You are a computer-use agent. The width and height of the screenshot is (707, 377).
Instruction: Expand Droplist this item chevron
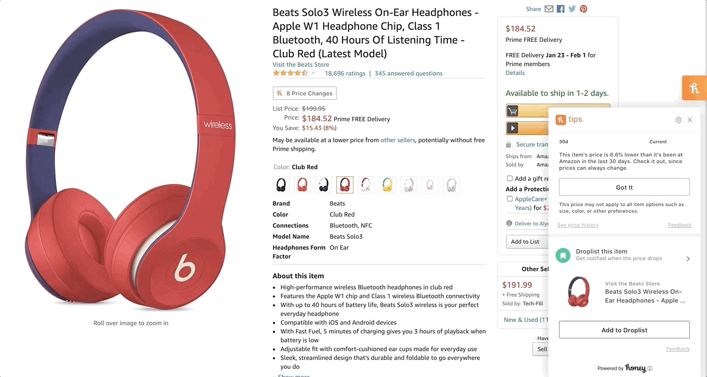click(688, 258)
